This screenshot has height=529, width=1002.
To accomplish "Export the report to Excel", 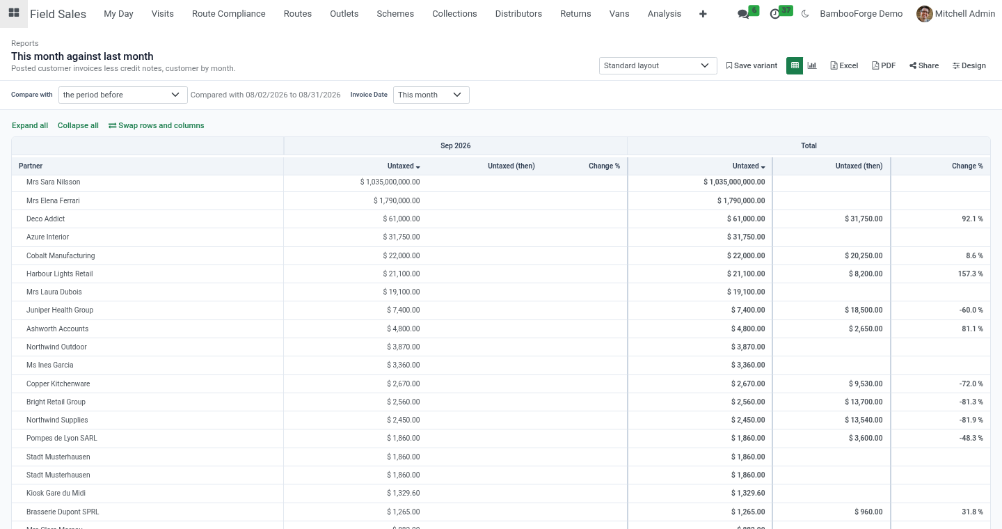I will pos(844,65).
